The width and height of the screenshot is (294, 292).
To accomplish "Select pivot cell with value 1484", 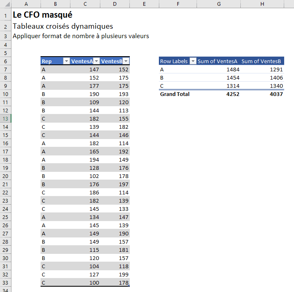I will [233, 69].
